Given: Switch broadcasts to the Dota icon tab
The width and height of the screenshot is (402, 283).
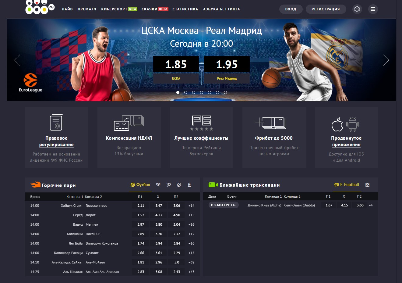Looking at the screenshot, I should pos(368,185).
